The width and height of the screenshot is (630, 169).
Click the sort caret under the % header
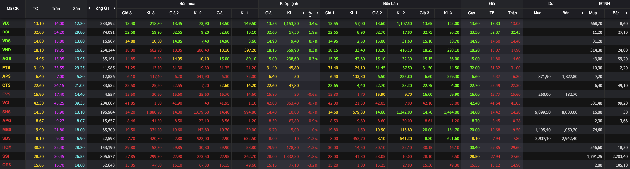310,16
